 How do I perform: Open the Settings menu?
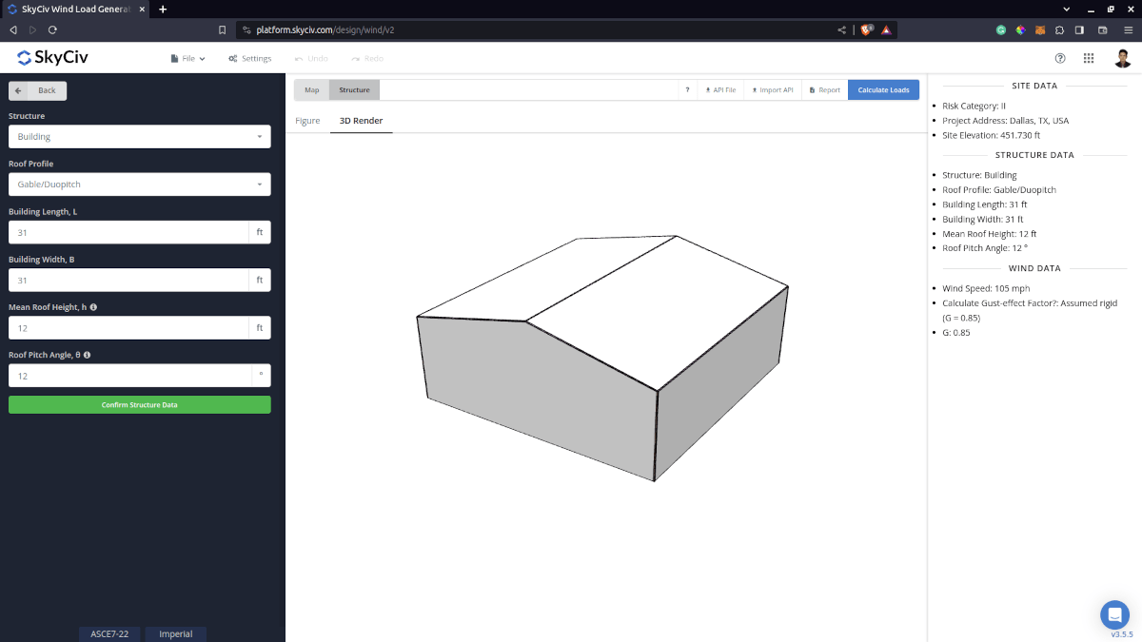pyautogui.click(x=249, y=57)
